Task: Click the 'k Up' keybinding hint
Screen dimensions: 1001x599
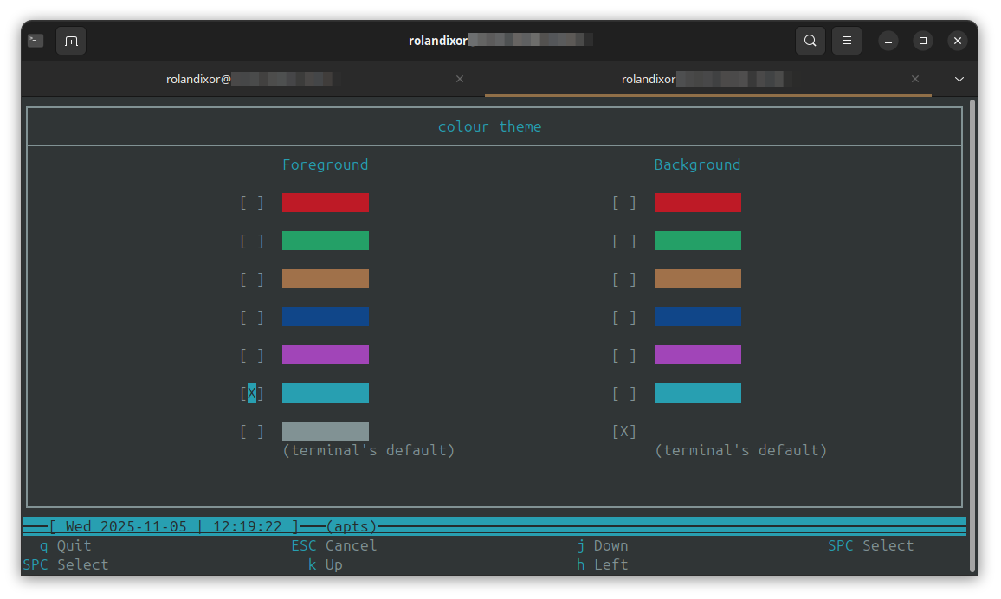Action: point(326,564)
